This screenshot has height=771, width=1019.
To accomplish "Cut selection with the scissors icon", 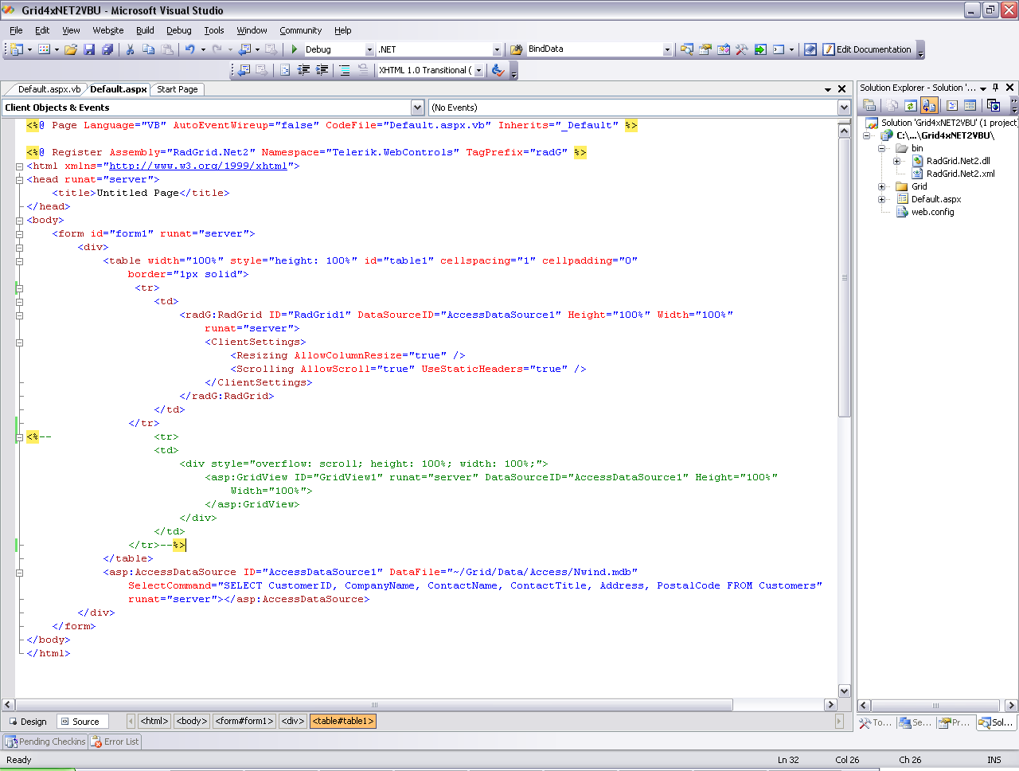I will 130,49.
